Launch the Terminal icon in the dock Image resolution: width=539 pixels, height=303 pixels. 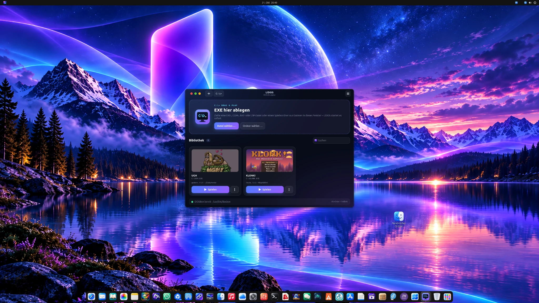click(275, 297)
